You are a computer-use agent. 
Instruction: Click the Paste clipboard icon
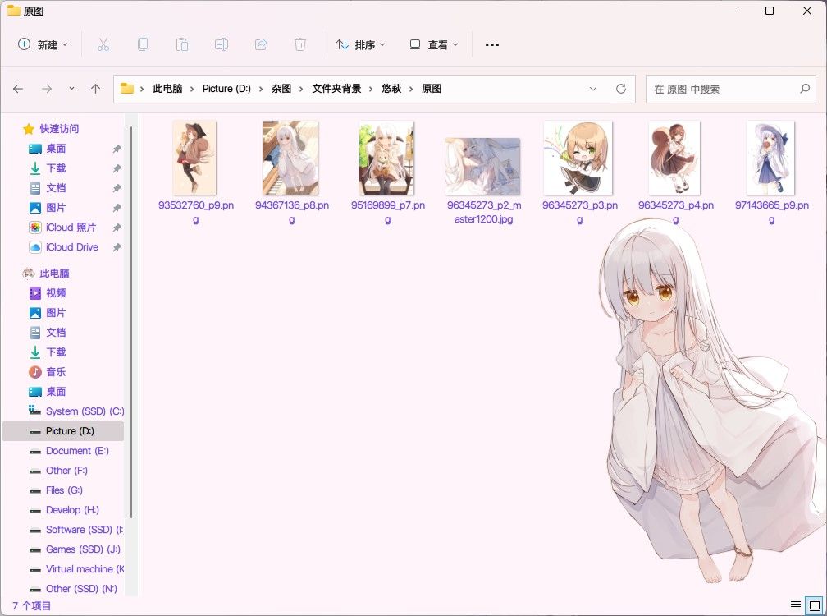(x=182, y=45)
